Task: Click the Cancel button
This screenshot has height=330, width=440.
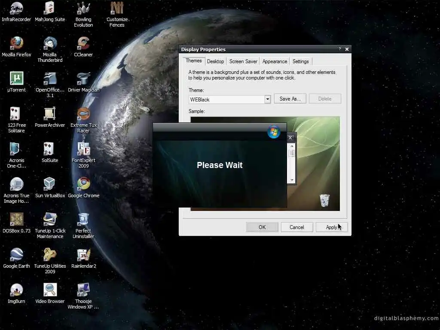Action: click(x=296, y=227)
